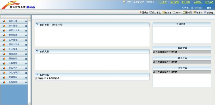This screenshot has height=105, width=215.
Task: Open the 保安与车位 menu
Action: point(14,45)
